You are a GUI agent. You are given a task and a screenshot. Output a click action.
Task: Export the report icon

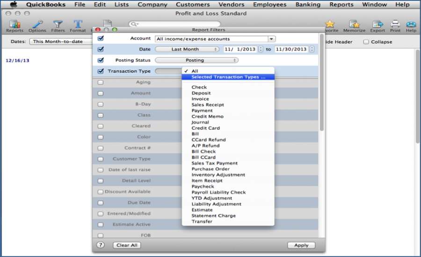point(377,26)
